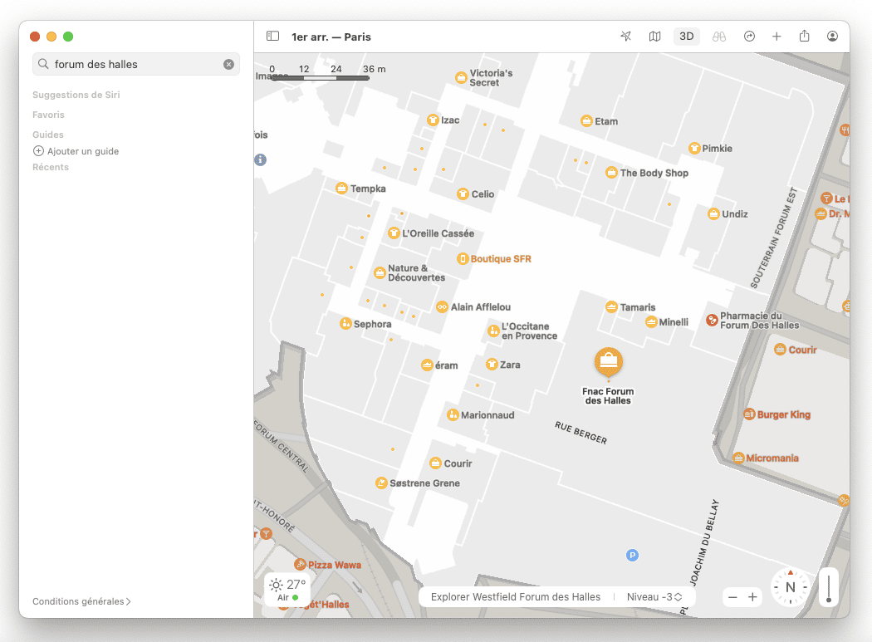Click 'Ajouter un guide' in the sidebar

click(76, 151)
